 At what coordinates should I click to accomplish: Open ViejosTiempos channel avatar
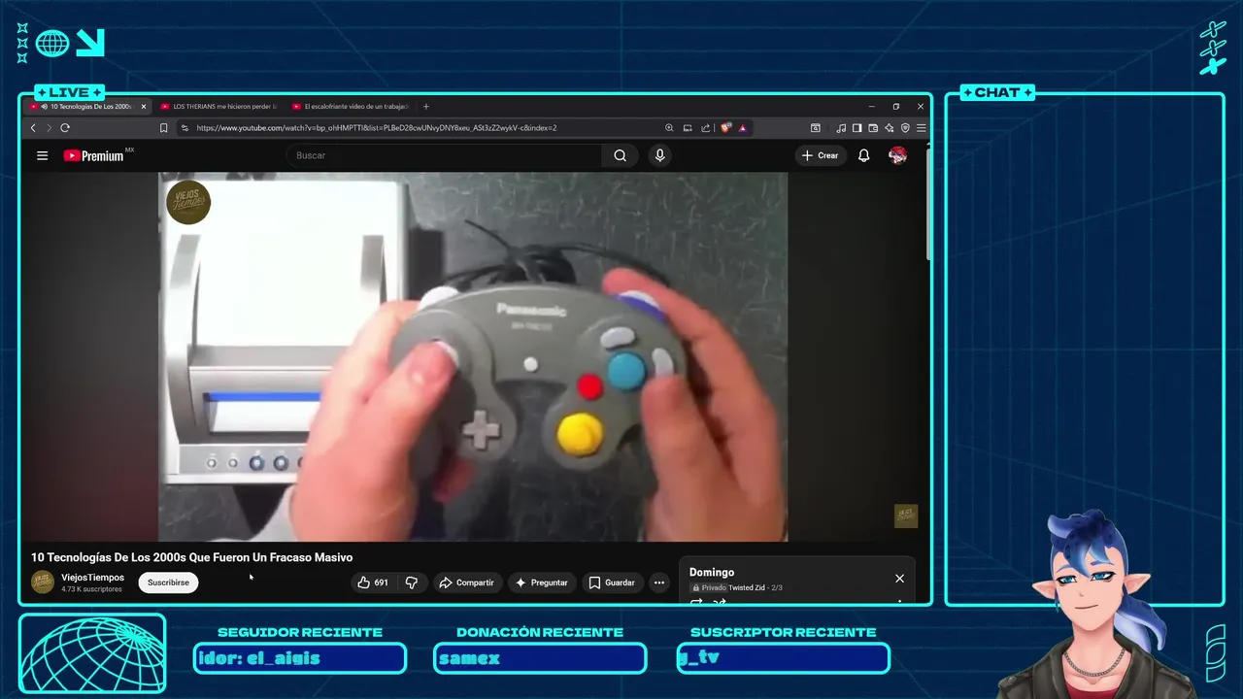coord(43,582)
